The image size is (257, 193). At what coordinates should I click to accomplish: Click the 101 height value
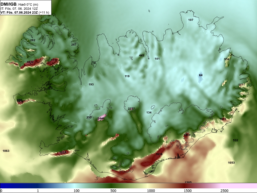157,59
